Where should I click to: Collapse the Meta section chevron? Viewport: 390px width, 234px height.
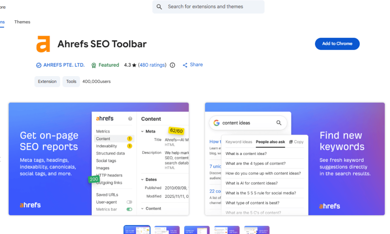[142, 131]
